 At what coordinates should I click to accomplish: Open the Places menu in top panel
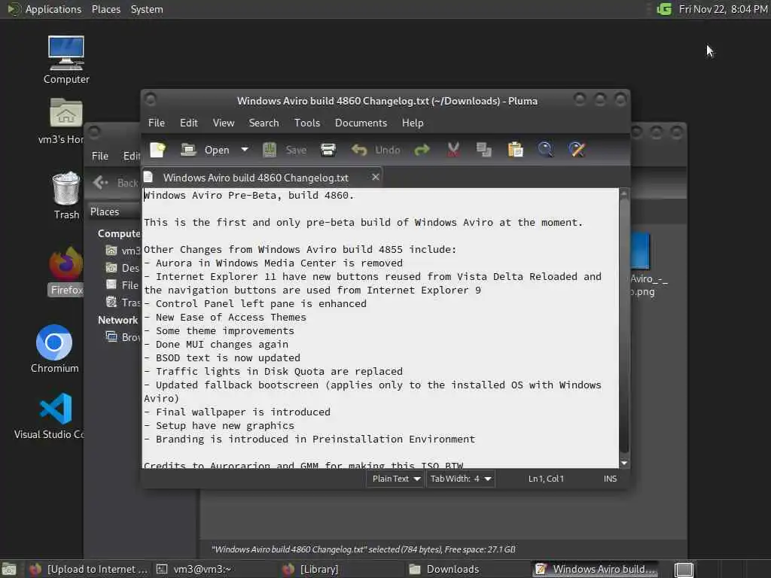(105, 9)
